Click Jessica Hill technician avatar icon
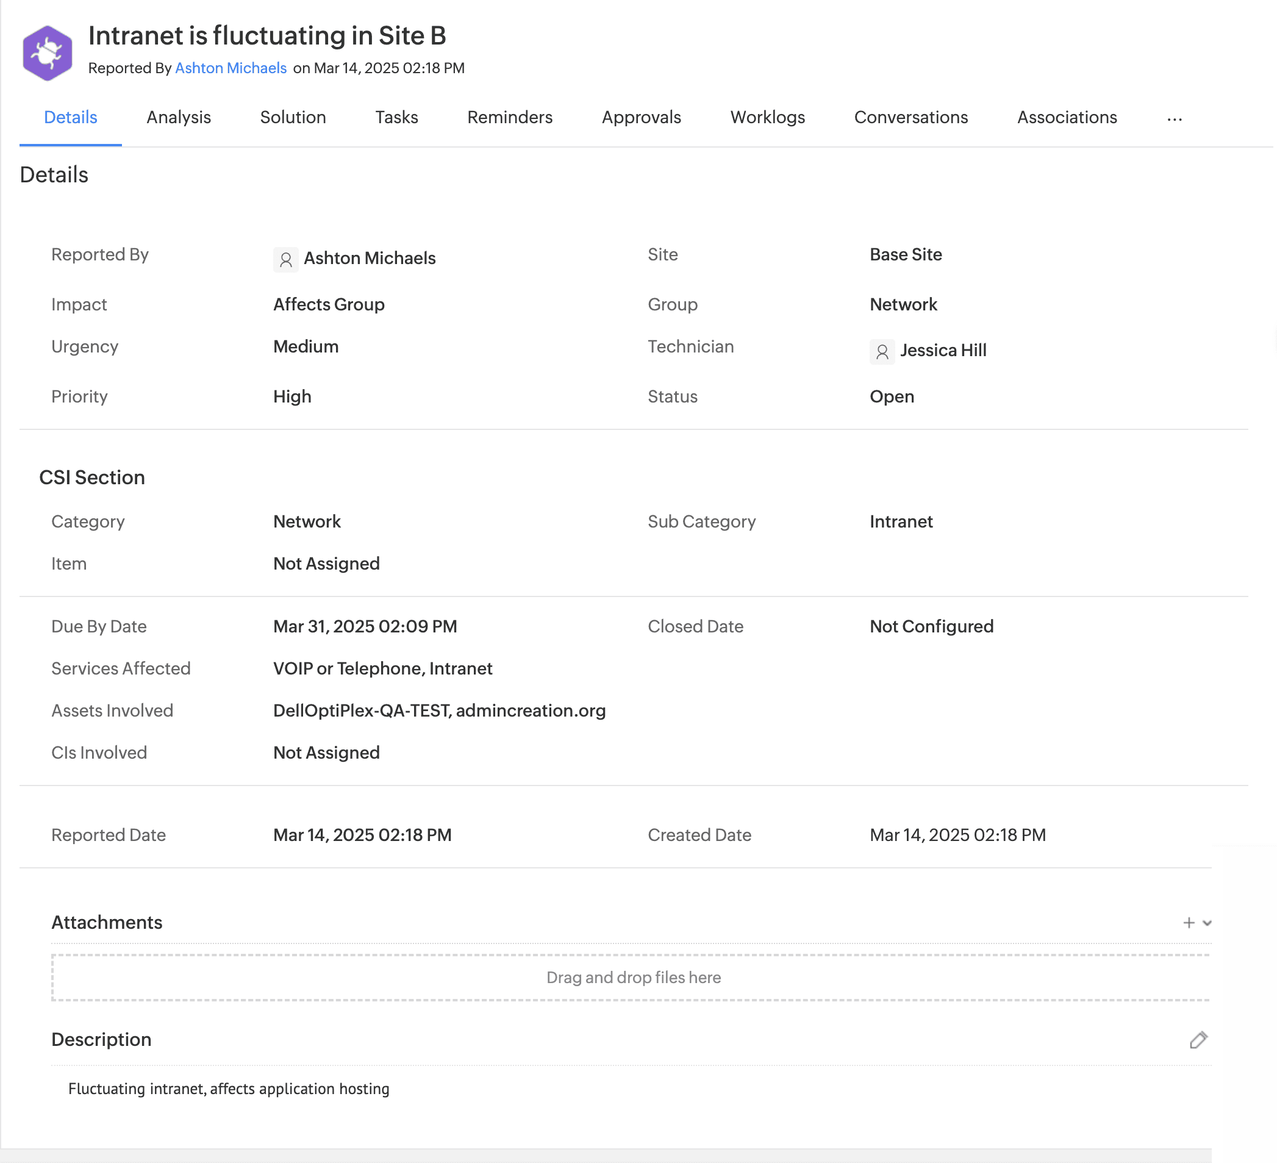This screenshot has height=1163, width=1277. click(882, 351)
